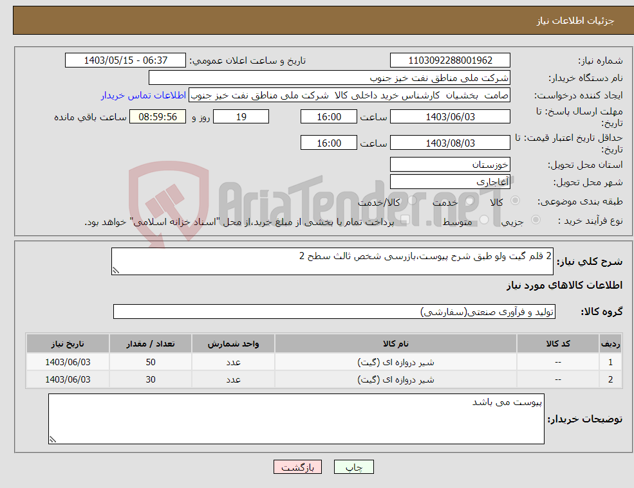Viewport: 634px width, 488px height.
Task: Click row 2 unit cell عدد
Action: pos(233,379)
